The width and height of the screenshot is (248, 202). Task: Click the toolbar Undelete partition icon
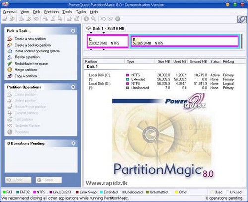36,19
